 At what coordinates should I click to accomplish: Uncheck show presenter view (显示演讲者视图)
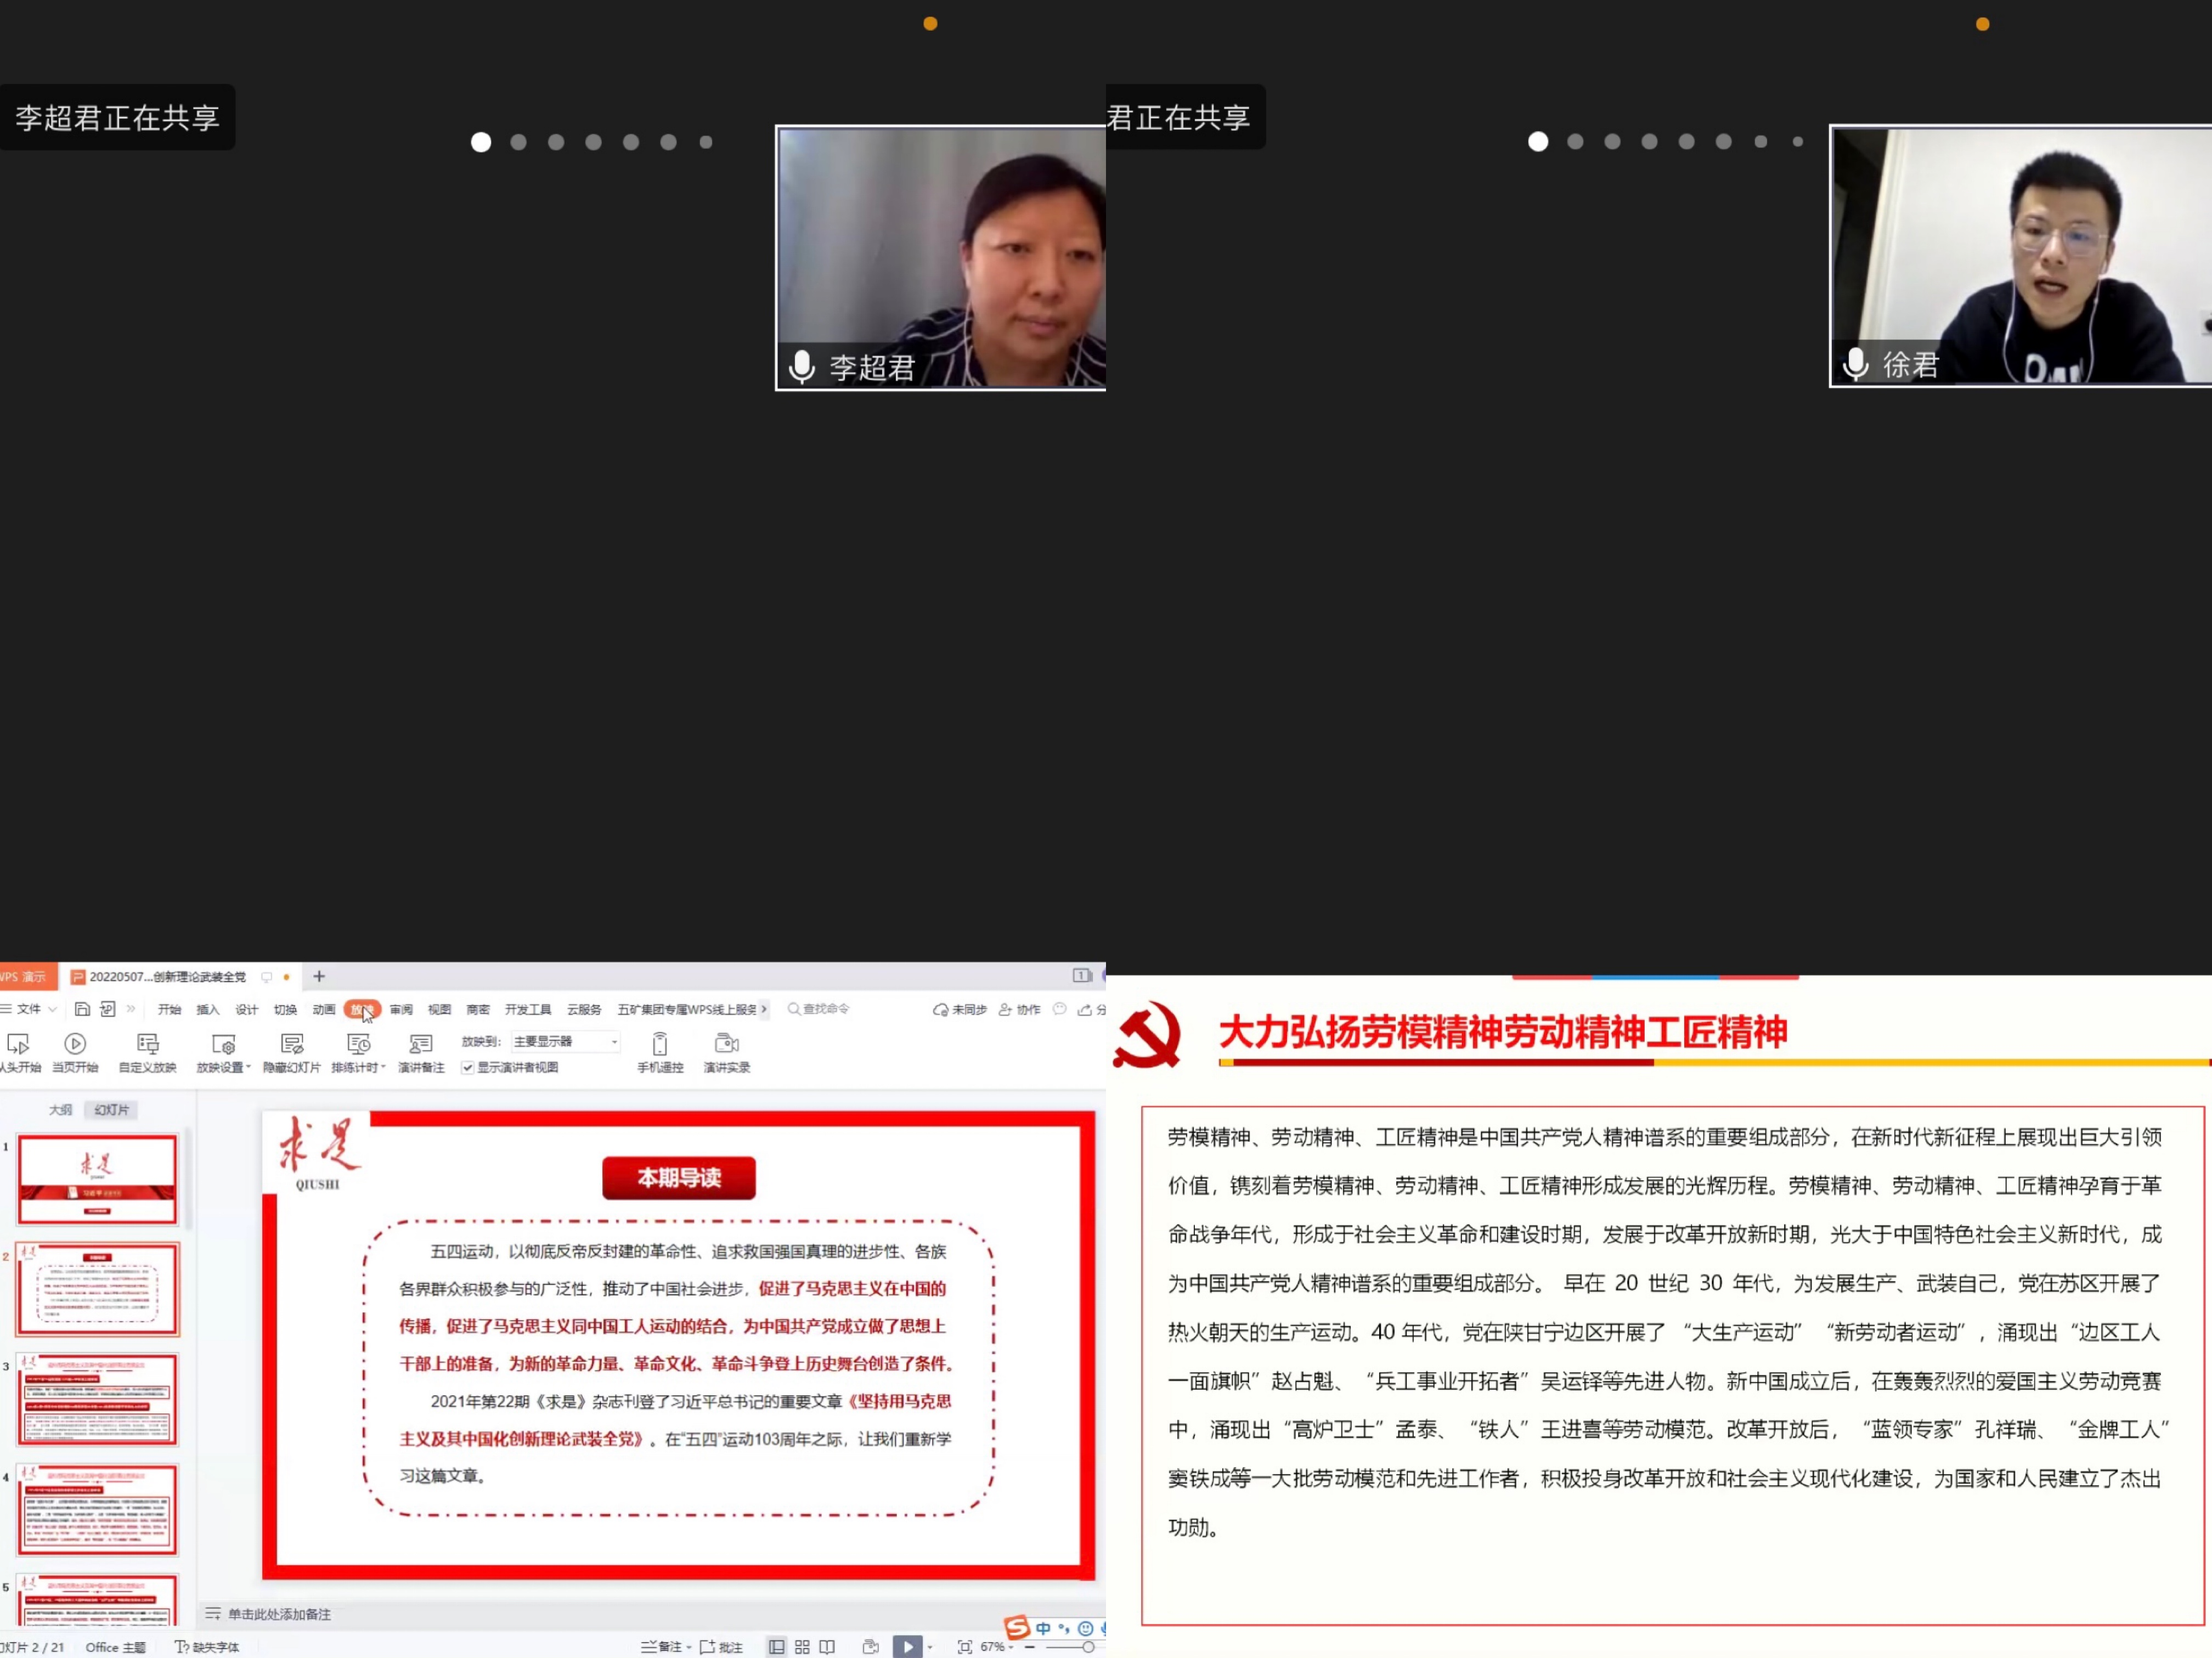(x=467, y=1068)
